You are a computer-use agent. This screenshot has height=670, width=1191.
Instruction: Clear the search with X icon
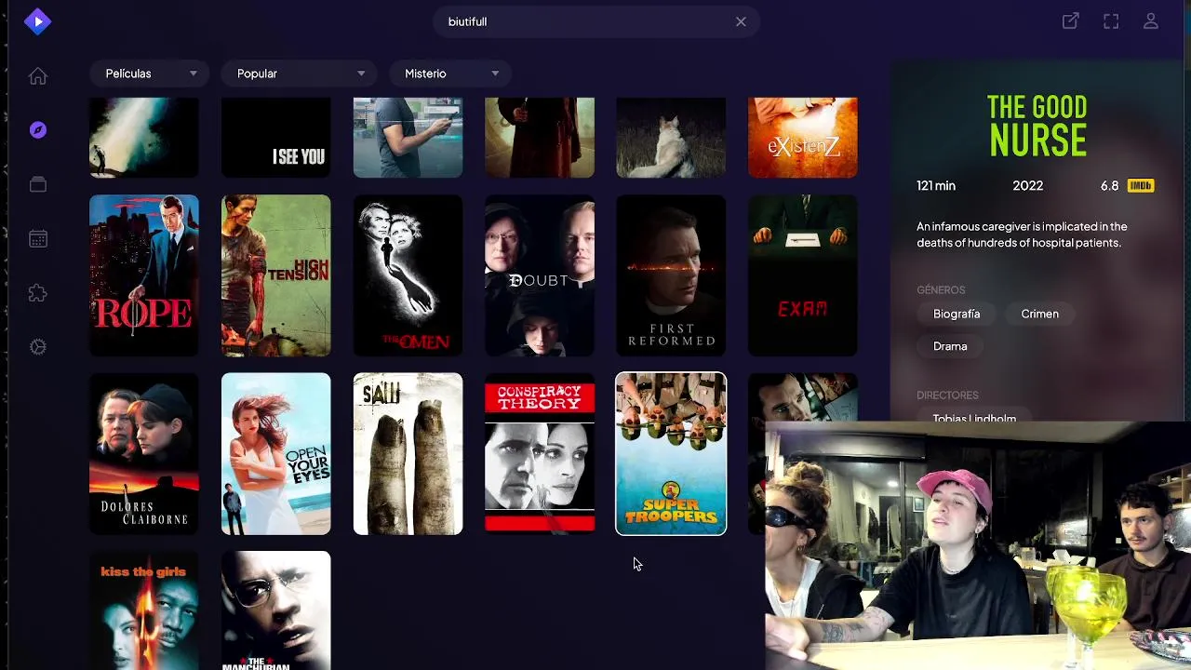point(741,21)
